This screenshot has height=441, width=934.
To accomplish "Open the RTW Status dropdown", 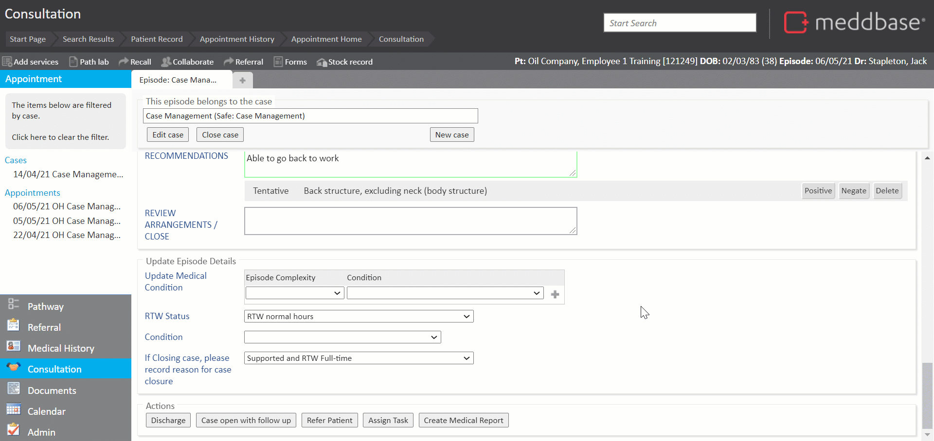I will 359,316.
